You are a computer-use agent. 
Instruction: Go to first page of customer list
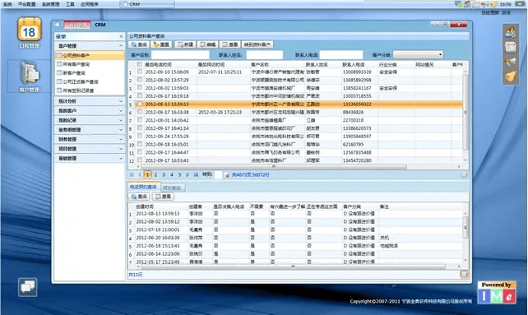tap(132, 174)
